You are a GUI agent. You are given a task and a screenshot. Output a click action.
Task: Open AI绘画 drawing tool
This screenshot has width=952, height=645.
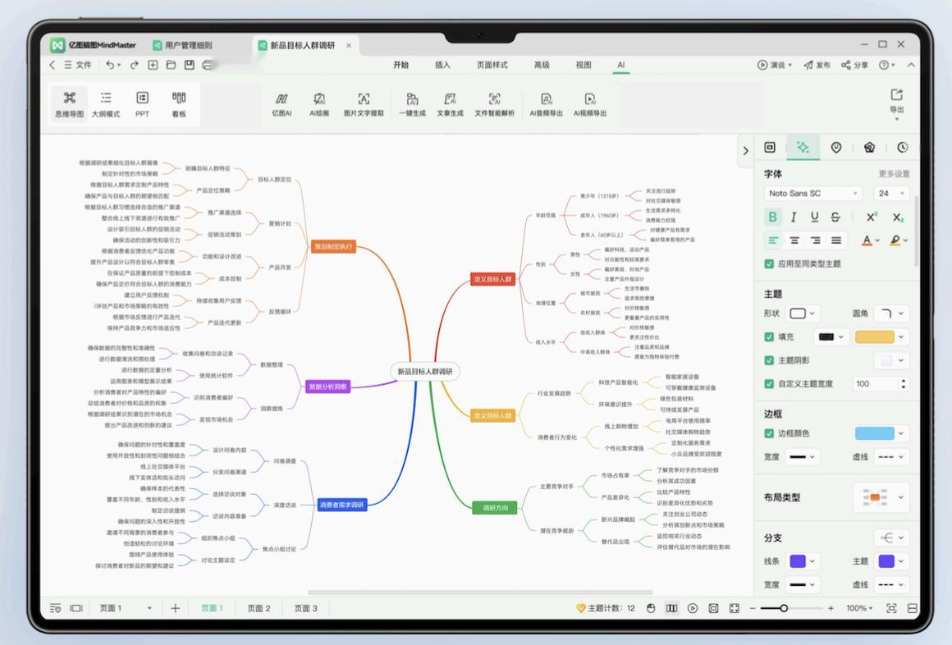point(319,104)
